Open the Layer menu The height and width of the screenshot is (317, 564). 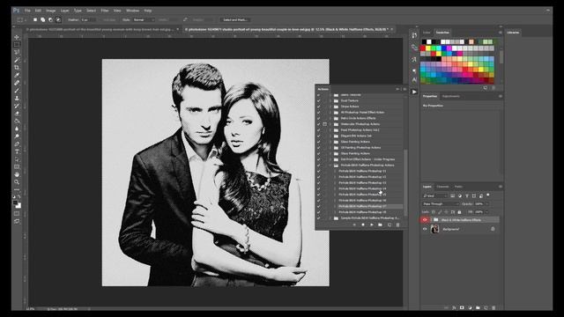[x=64, y=11]
